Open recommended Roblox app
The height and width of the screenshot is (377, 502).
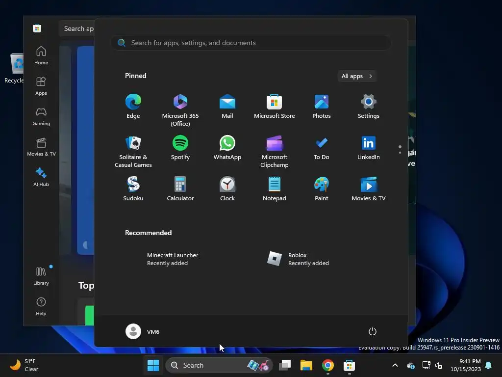299,259
